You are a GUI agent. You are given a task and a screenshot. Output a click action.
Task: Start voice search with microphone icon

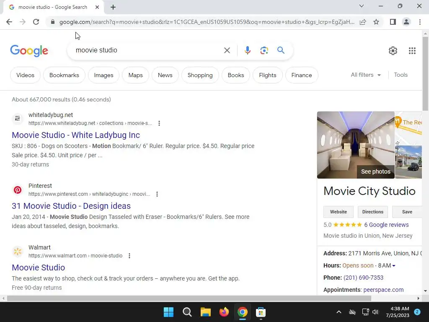click(247, 50)
